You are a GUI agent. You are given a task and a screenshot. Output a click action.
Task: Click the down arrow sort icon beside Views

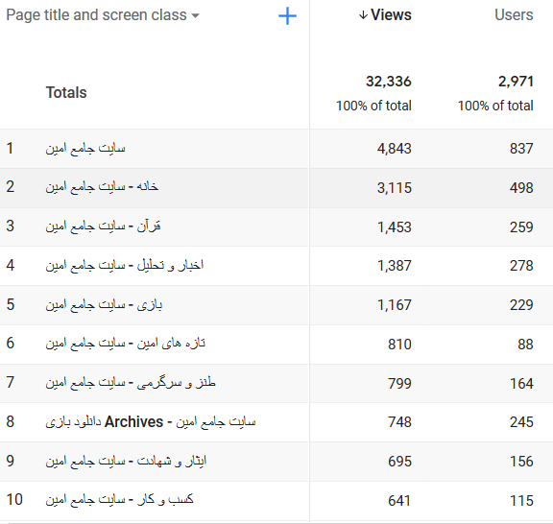click(x=363, y=15)
